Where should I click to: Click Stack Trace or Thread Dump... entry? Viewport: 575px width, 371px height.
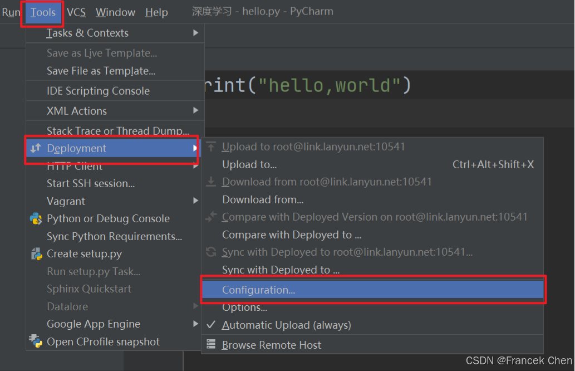tap(115, 131)
